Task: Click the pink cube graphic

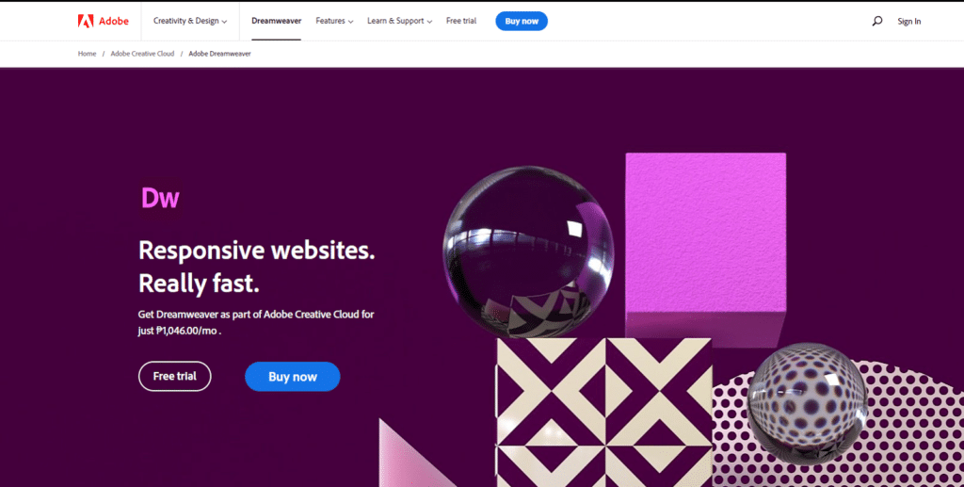Action: pyautogui.click(x=706, y=246)
